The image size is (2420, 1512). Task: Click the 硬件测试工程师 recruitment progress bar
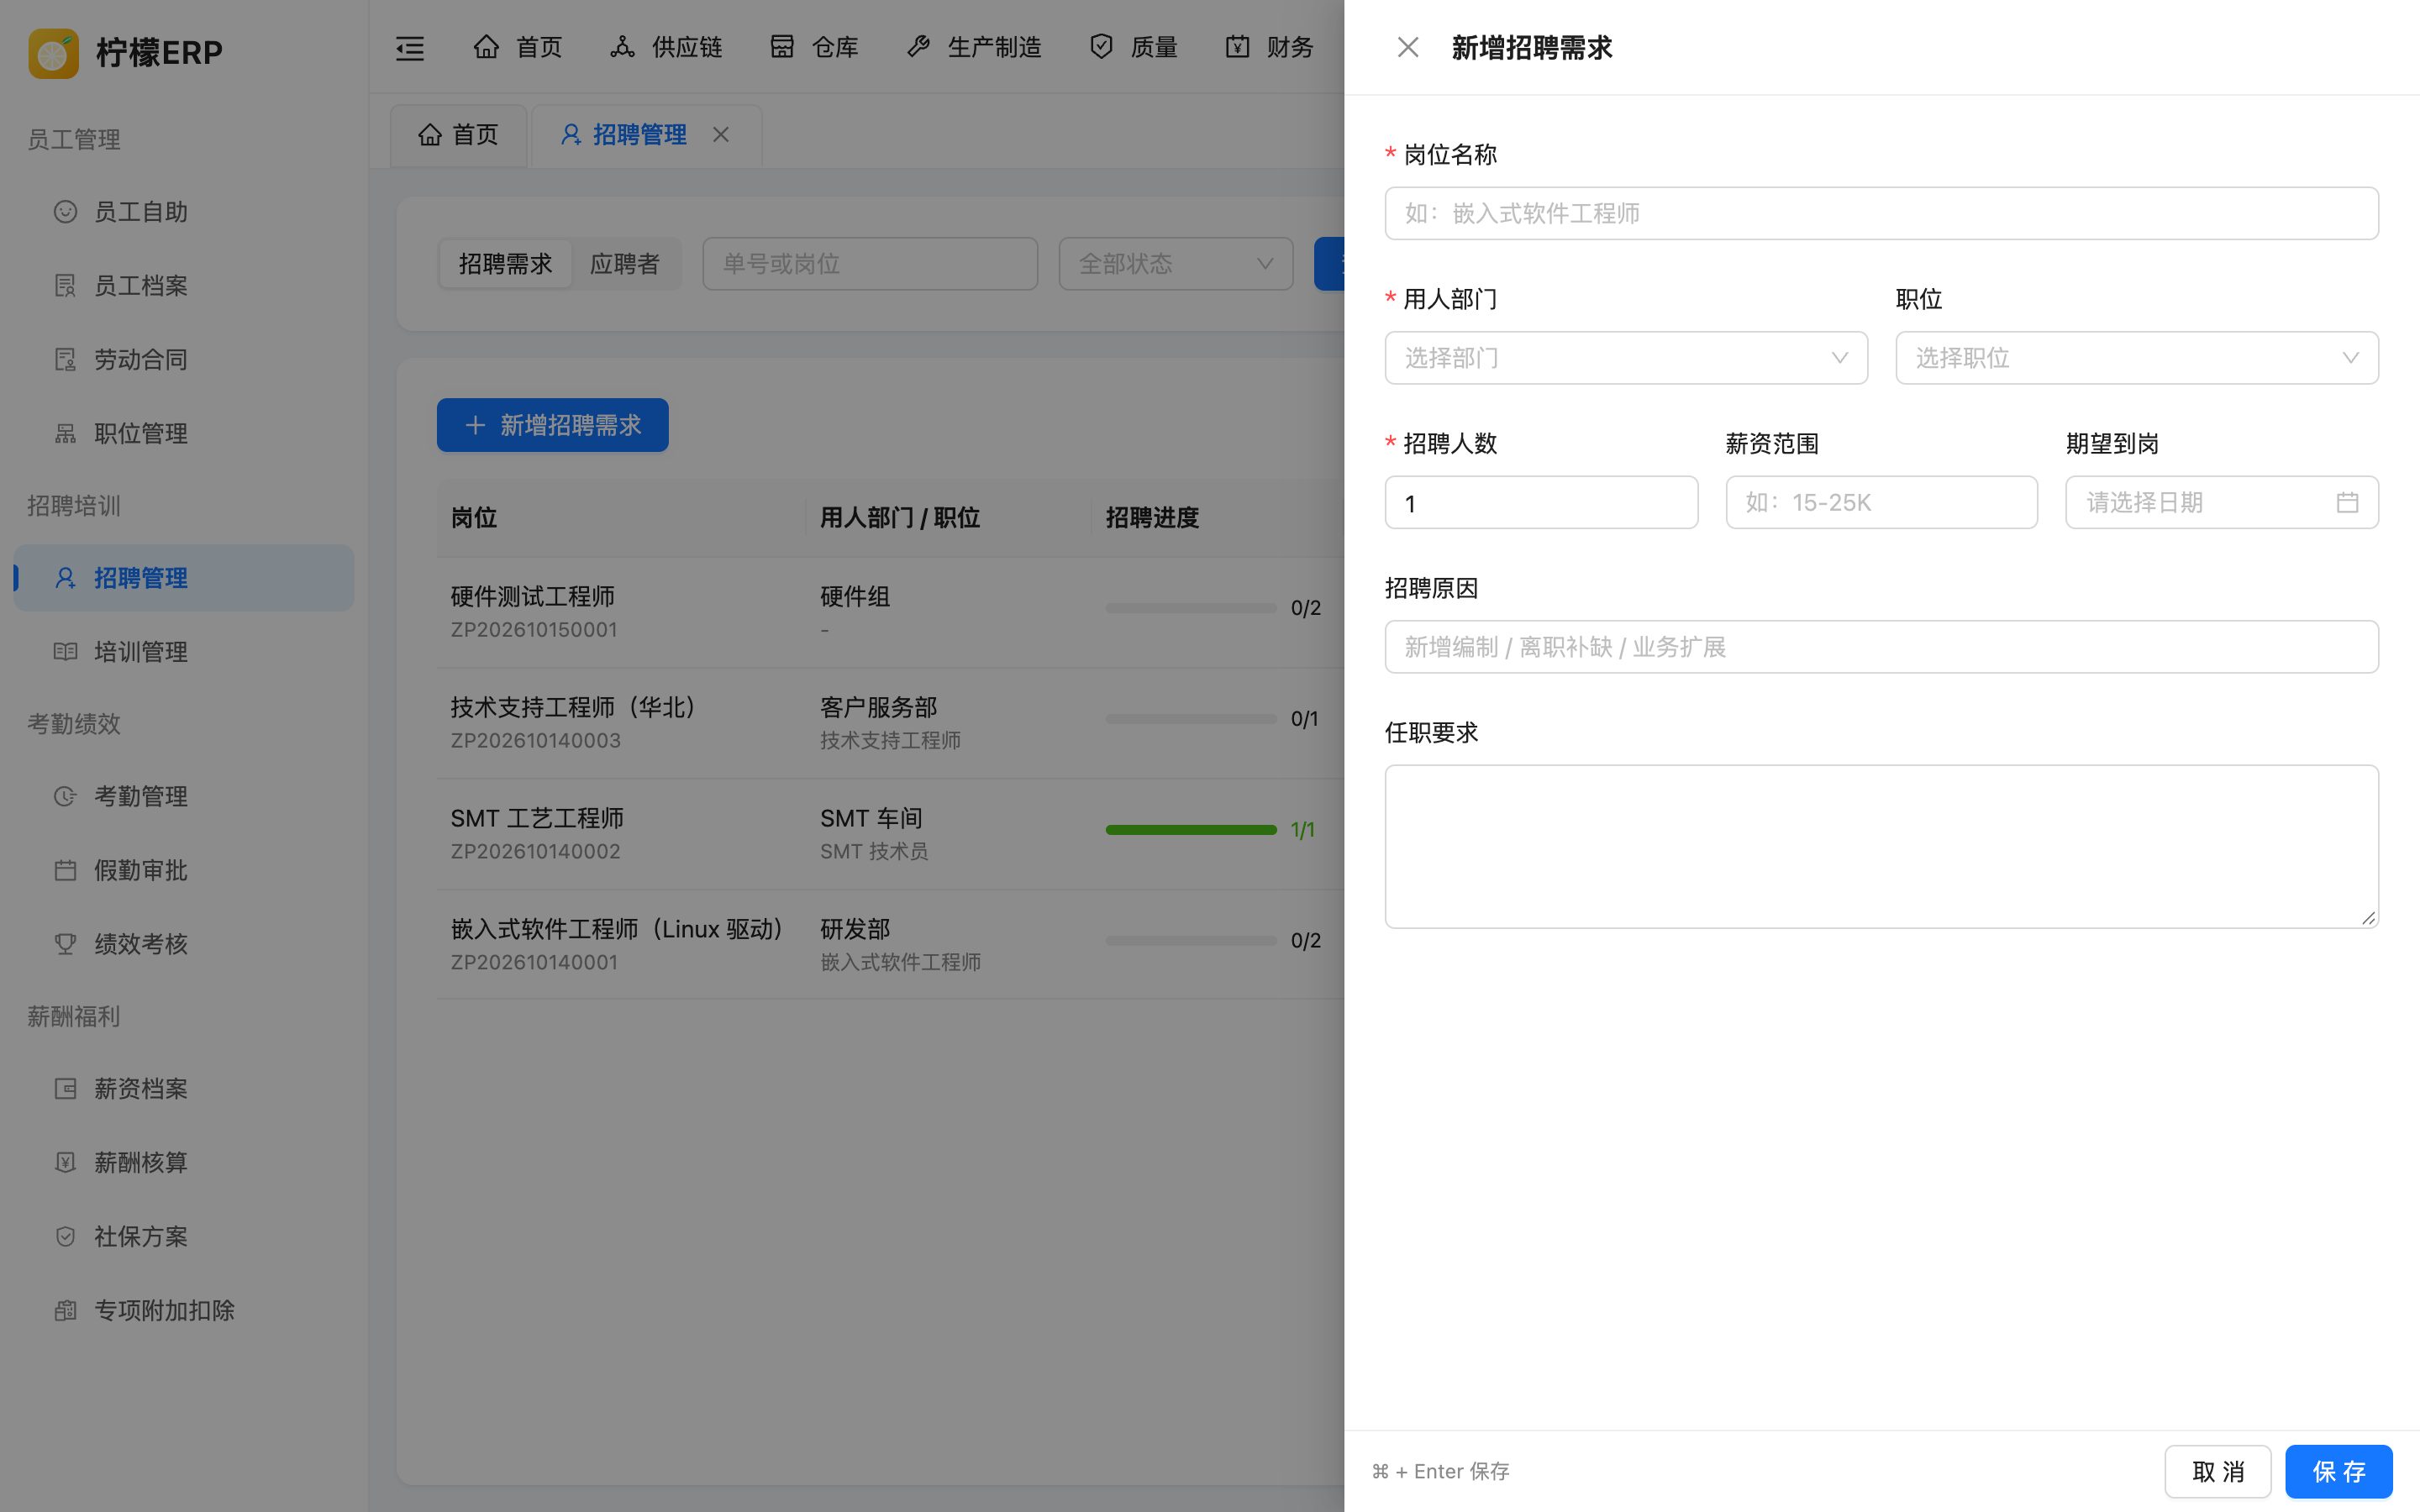click(1191, 608)
